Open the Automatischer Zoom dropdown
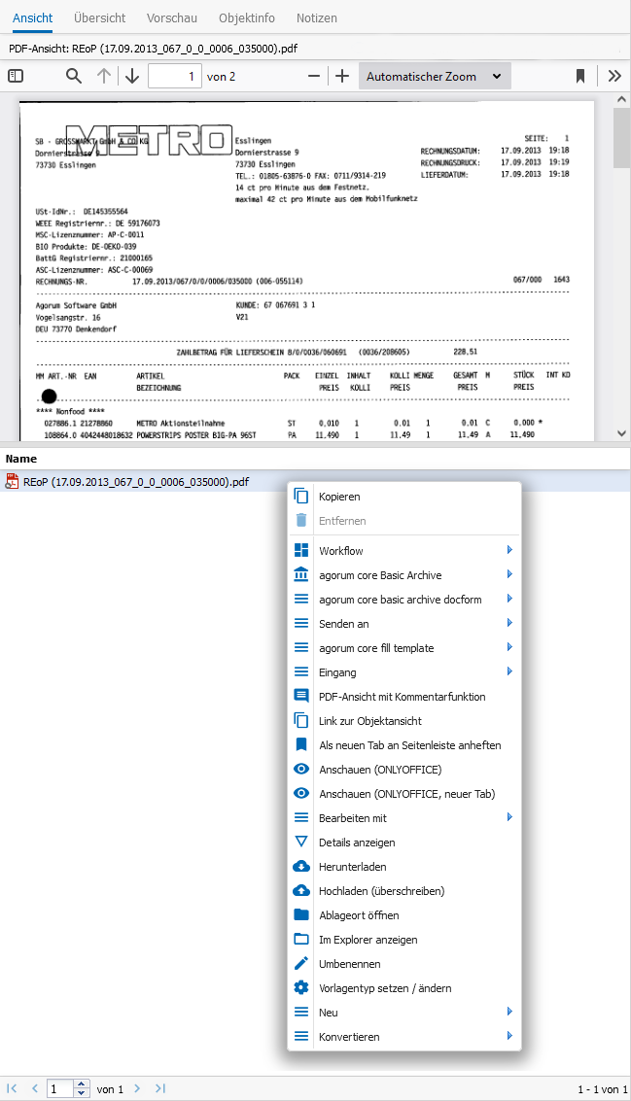 pos(435,77)
